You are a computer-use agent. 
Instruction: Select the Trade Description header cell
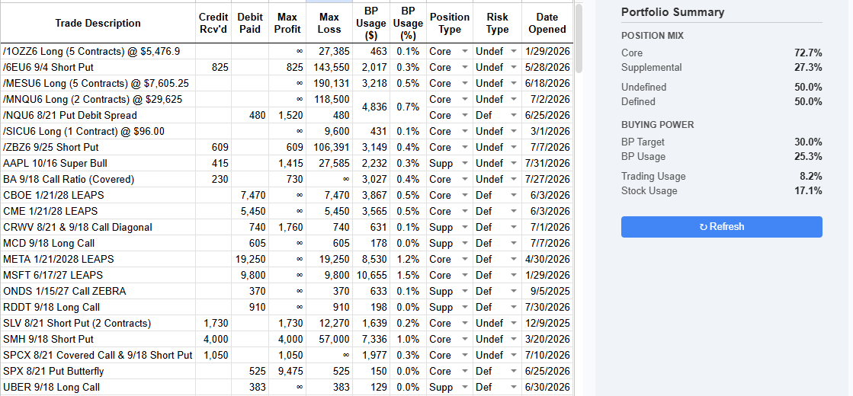(x=98, y=24)
